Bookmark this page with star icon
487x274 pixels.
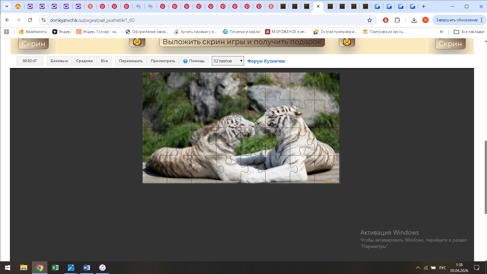(370, 20)
